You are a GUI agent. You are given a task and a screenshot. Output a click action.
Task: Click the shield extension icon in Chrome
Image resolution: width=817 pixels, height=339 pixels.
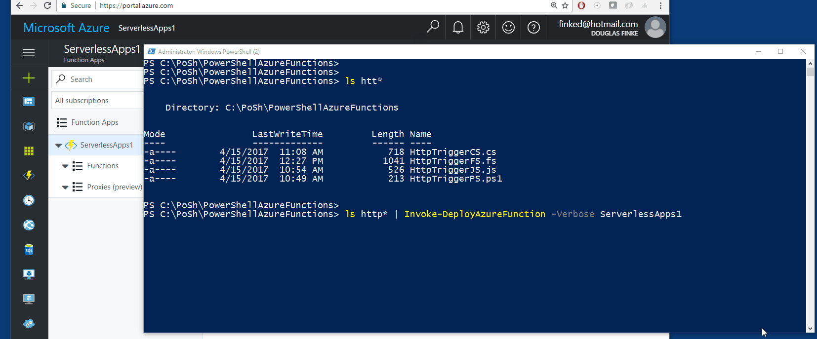(613, 5)
